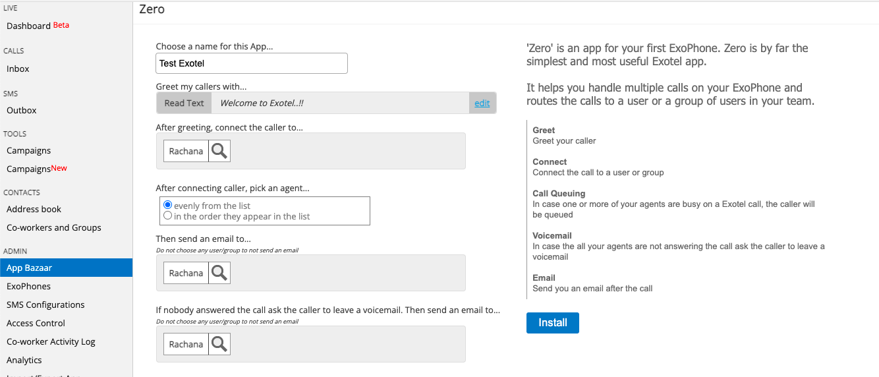Click 'Voicemail' feature heading
Screen dimensions: 879x377
coord(552,236)
